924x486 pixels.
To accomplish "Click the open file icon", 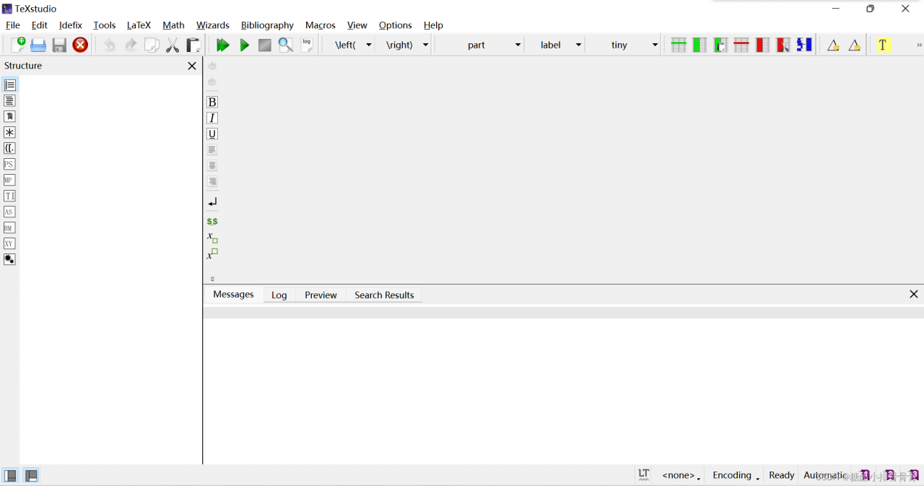I will [38, 45].
